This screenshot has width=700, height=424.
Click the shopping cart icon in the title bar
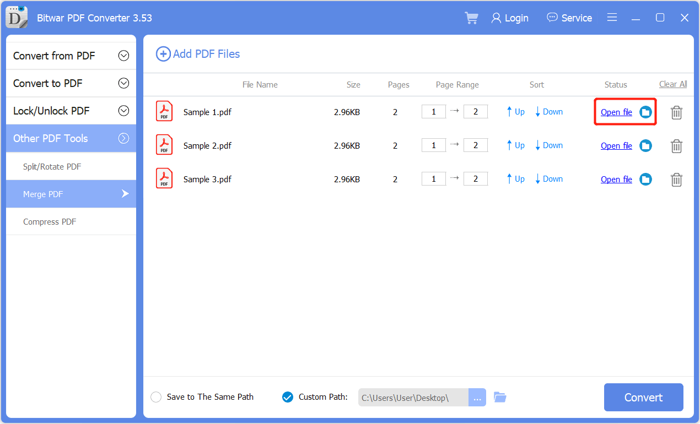point(471,18)
